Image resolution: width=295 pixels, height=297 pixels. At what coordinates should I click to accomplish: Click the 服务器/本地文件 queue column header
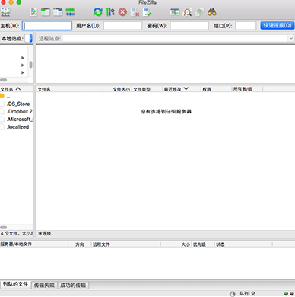[34, 244]
